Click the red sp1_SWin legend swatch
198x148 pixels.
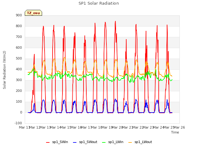(48, 142)
